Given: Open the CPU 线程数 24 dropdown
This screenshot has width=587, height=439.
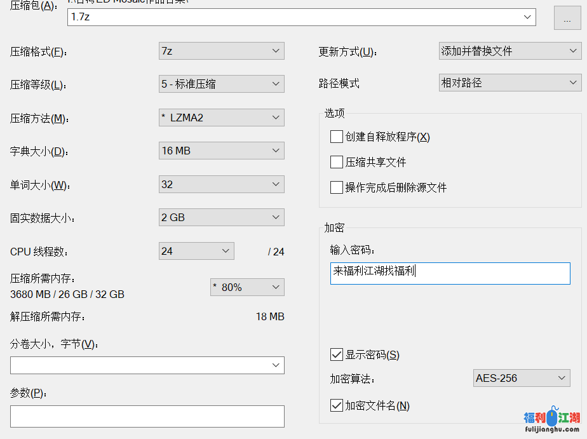Looking at the screenshot, I should click(196, 251).
